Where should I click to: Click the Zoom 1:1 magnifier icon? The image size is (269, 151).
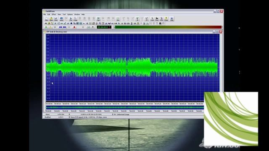point(147,19)
